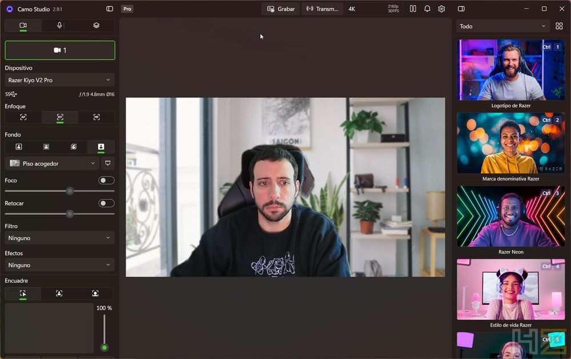Select second Encuadre auto-framing icon
This screenshot has width=571, height=359.
click(x=59, y=293)
